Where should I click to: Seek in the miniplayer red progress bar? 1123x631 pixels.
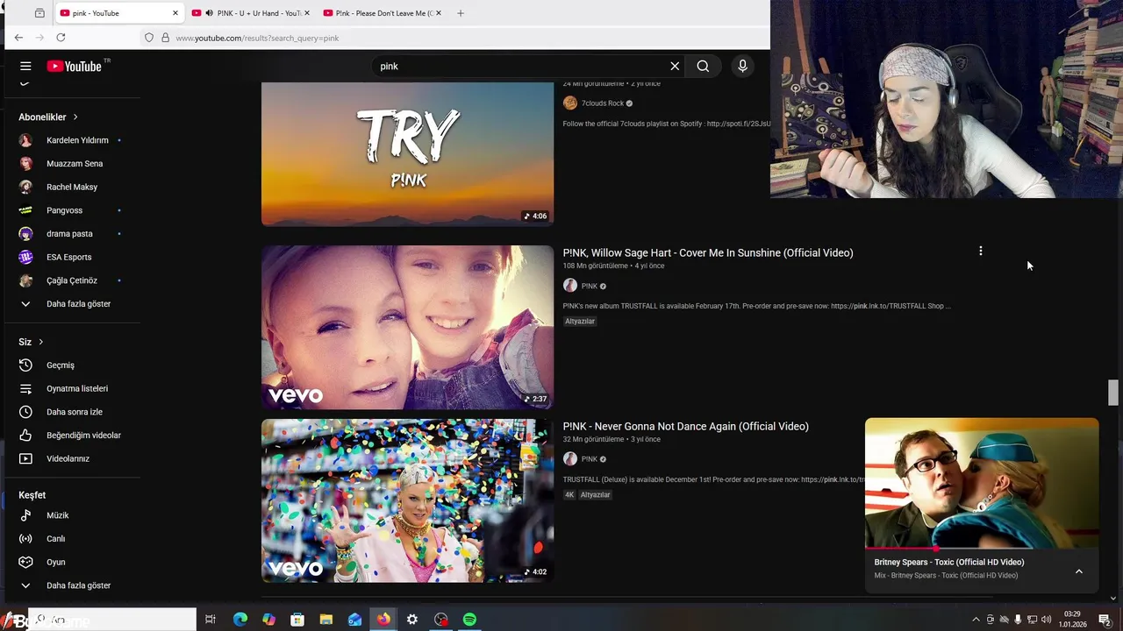[x=982, y=549]
